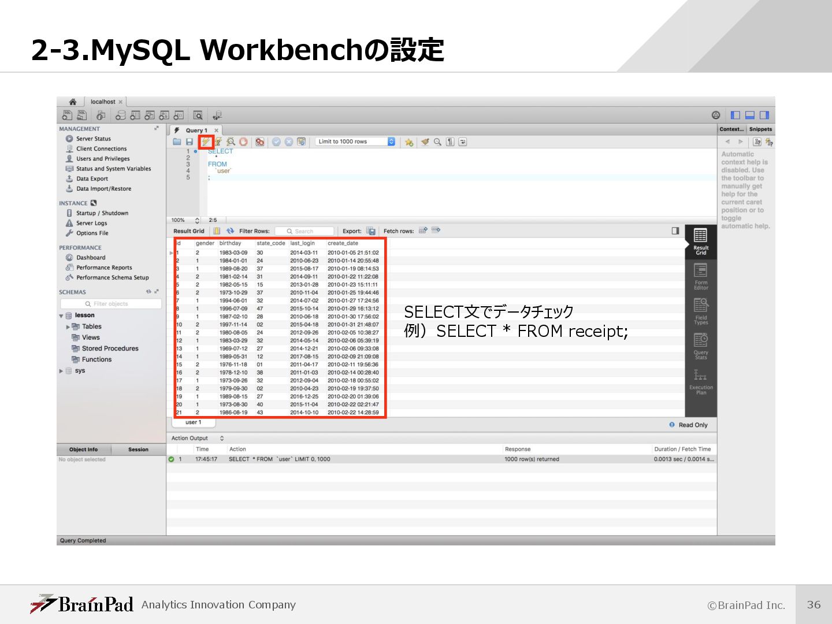
Task: Open the Snippets tab
Action: tap(760, 129)
